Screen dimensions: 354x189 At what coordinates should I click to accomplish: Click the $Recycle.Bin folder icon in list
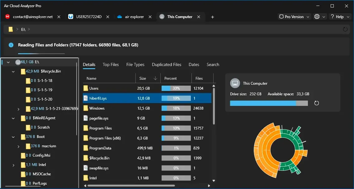point(86,158)
